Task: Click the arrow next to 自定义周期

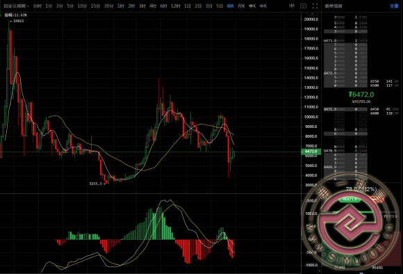Action: point(28,6)
